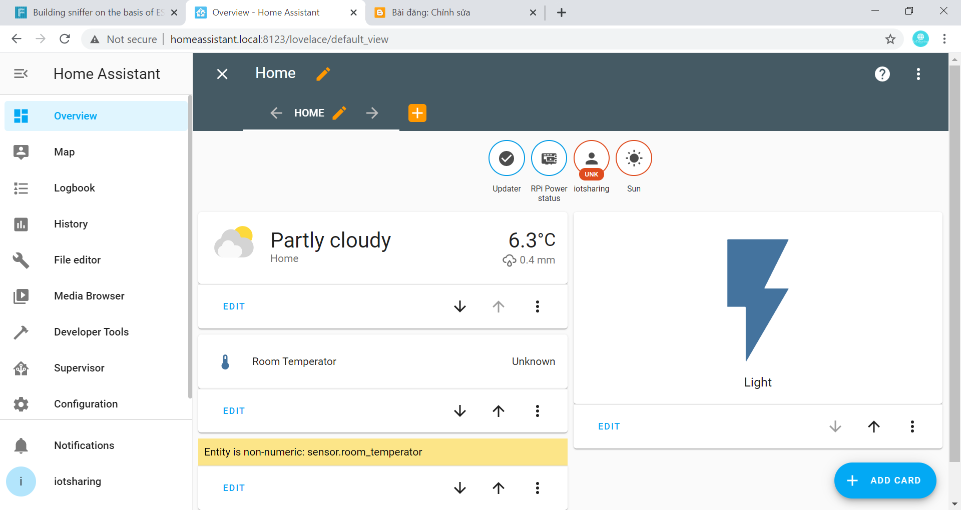961x510 pixels.
Task: Collapse the sidebar with the hamburger toggle
Action: [x=21, y=73]
